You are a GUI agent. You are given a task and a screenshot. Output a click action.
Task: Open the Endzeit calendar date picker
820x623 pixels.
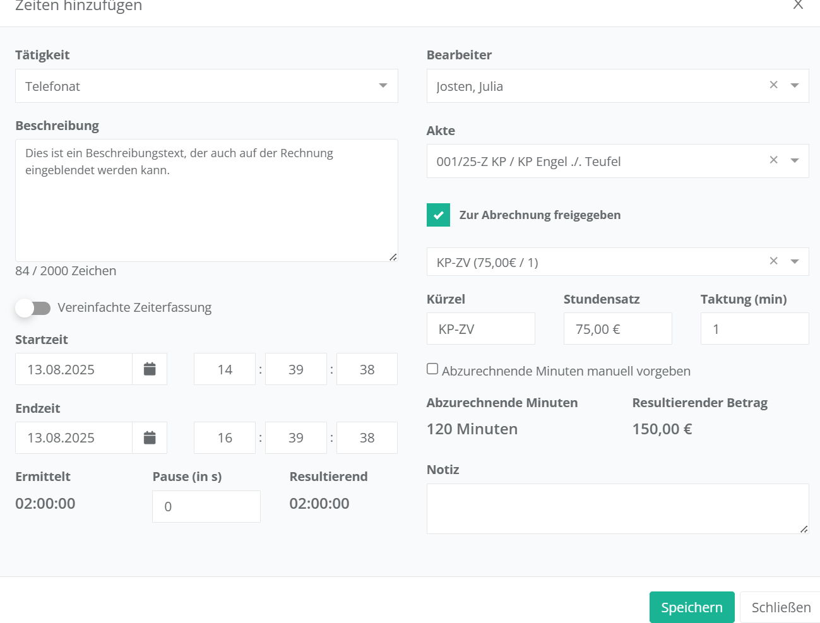tap(150, 438)
